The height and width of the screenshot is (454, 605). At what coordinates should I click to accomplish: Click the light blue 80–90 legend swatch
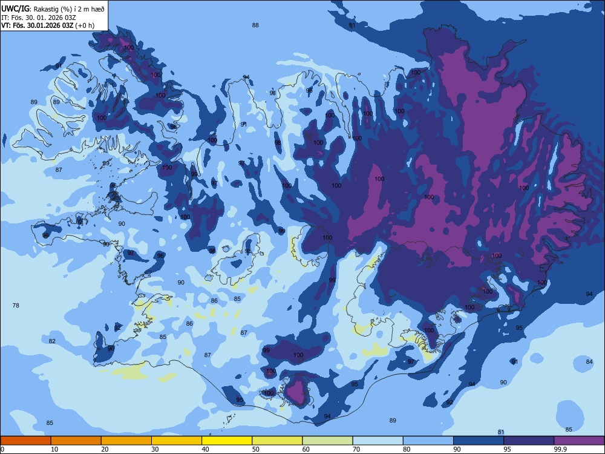pyautogui.click(x=428, y=441)
